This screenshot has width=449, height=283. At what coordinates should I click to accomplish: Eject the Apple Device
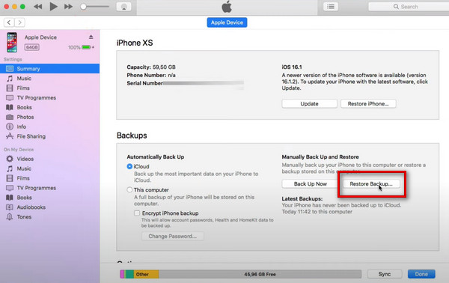tap(91, 37)
